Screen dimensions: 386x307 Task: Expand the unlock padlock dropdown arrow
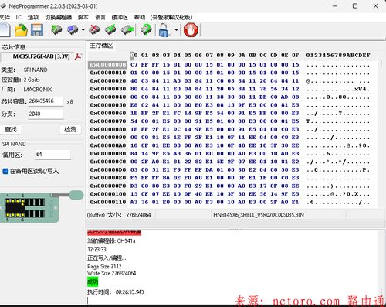176,30
